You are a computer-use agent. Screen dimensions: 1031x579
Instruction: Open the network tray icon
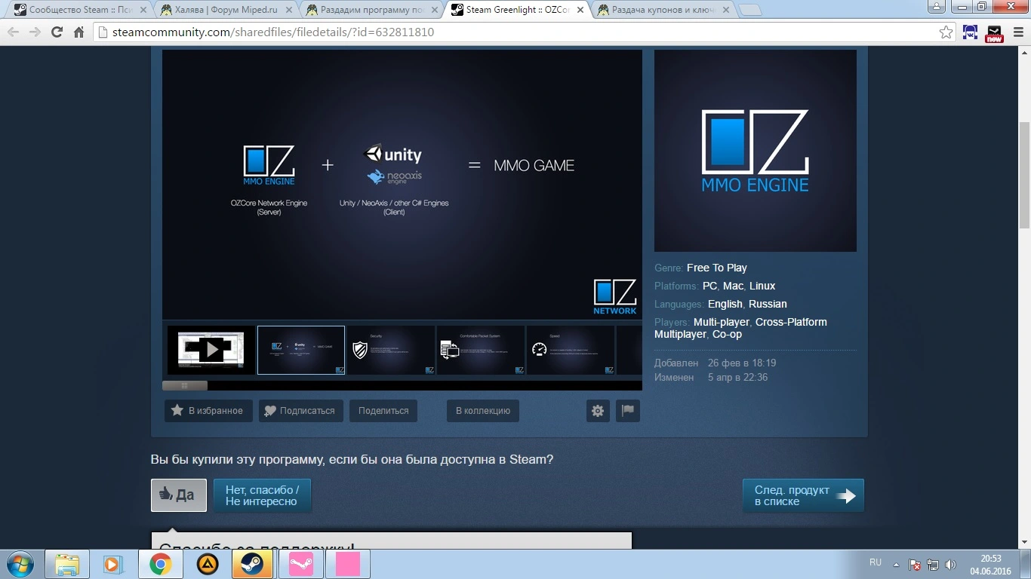coord(933,565)
